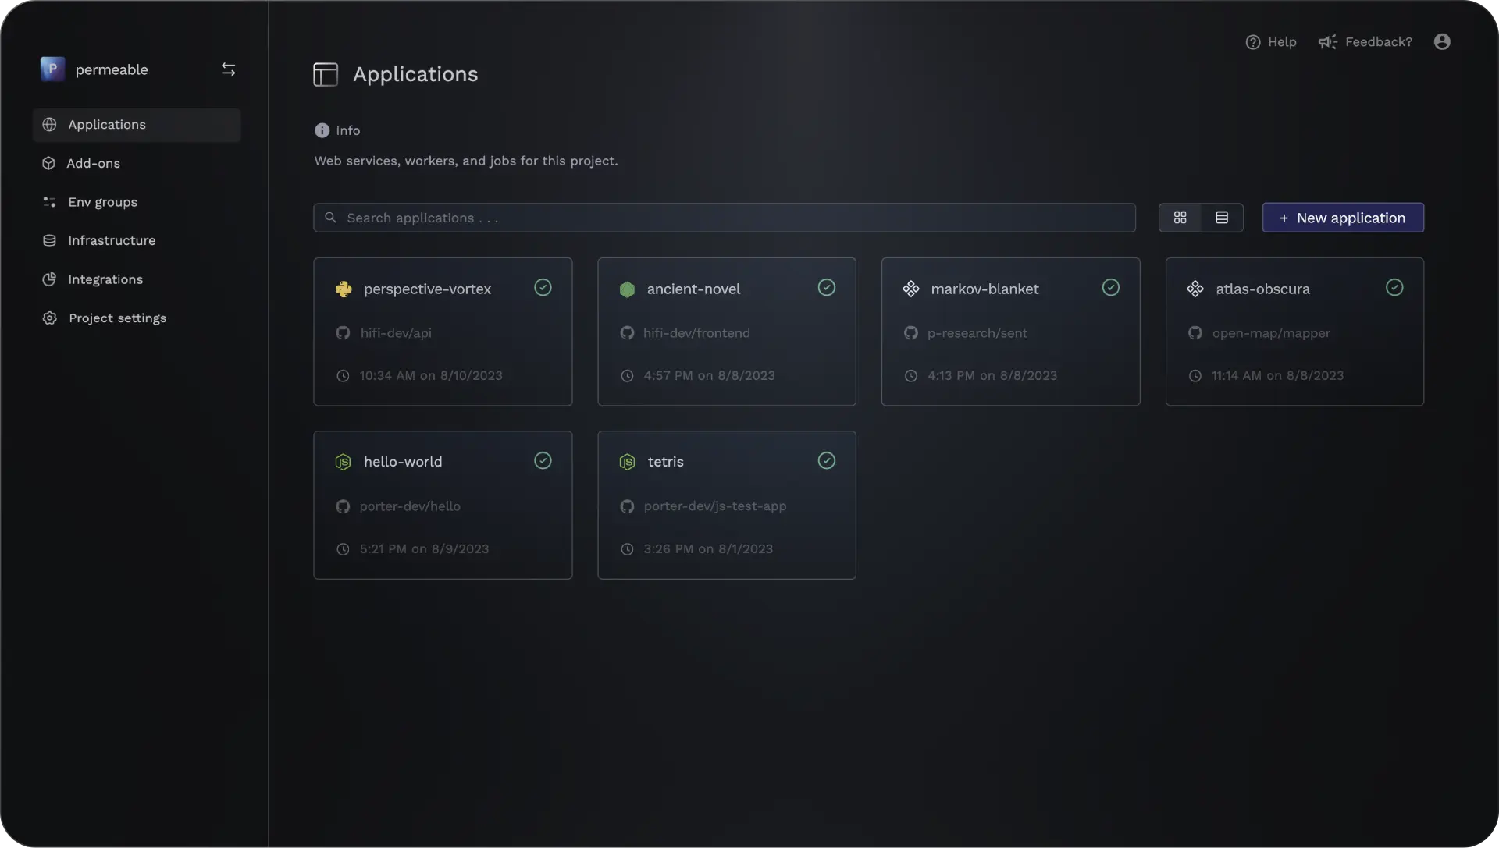Open Add-ons in the sidebar
The width and height of the screenshot is (1499, 848).
pos(93,163)
